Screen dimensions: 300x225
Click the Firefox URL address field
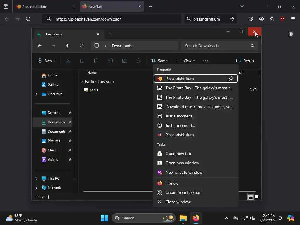coord(112,19)
